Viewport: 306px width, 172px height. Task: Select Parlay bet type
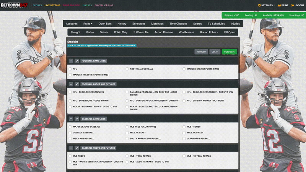[x=90, y=32]
